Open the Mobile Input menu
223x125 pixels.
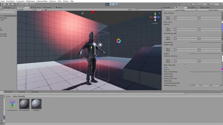coord(30,1)
